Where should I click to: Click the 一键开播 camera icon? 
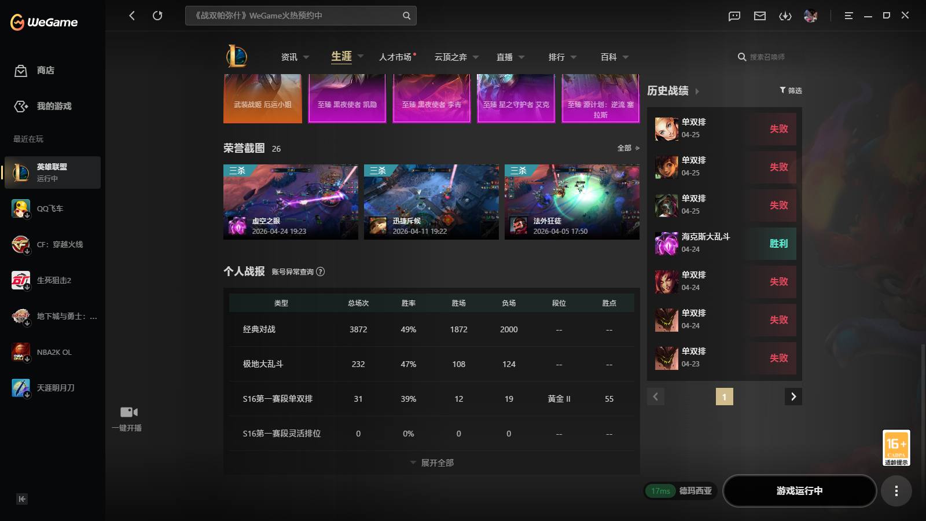tap(127, 412)
